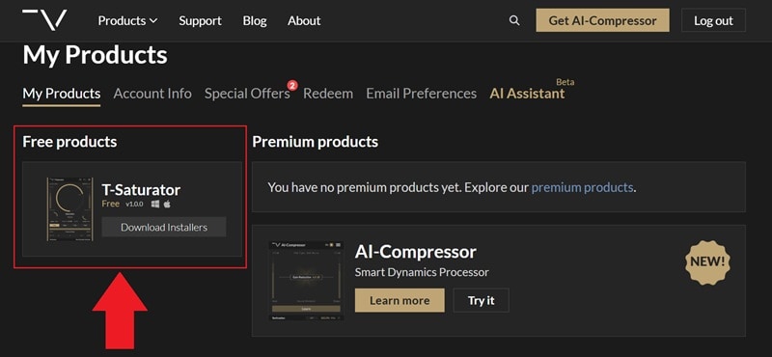Click the NEW! badge on AI-Compressor
772x357 pixels.
[707, 261]
